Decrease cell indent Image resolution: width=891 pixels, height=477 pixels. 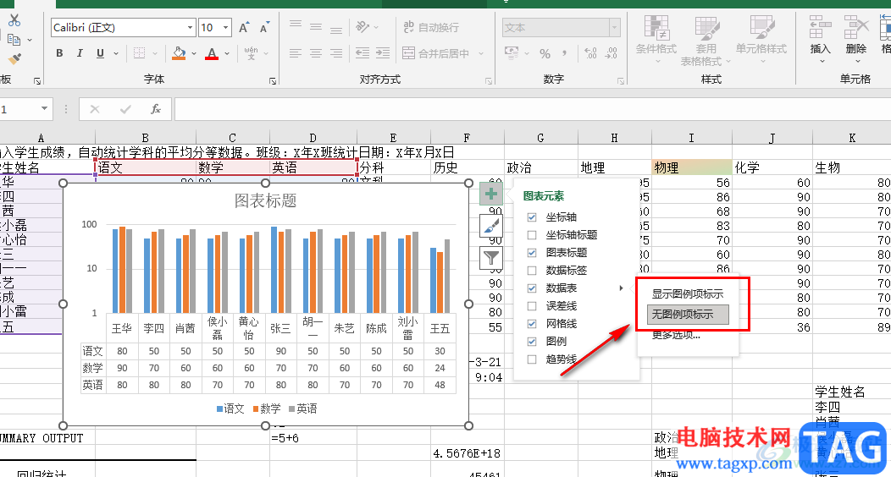click(x=362, y=53)
